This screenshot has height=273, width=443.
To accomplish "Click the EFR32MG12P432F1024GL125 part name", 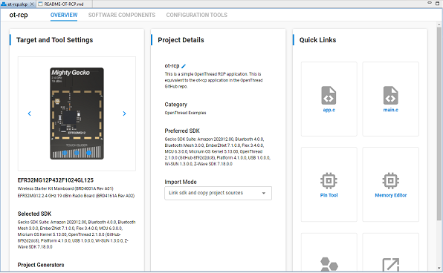I will point(55,180).
